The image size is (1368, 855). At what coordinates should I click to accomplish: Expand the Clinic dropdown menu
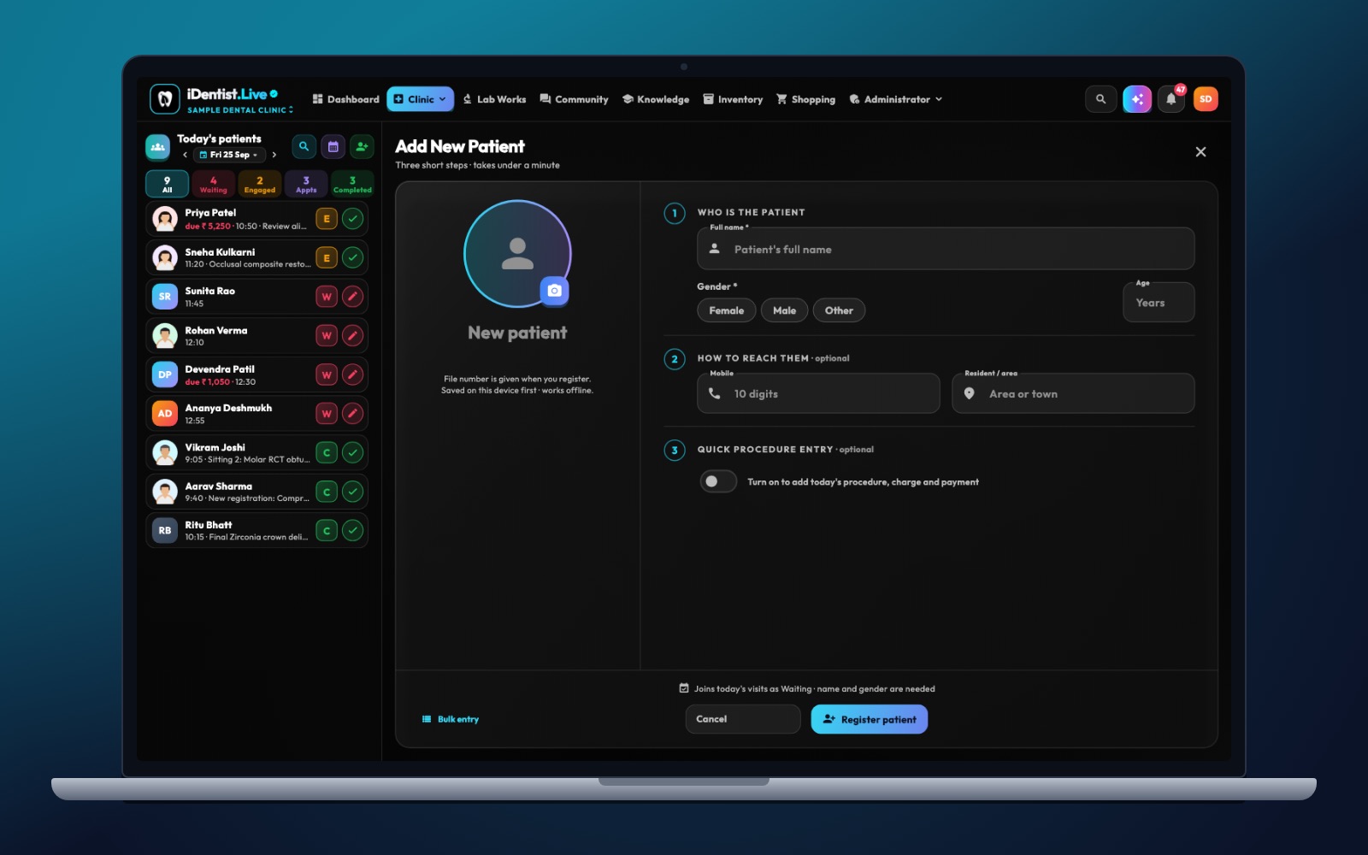point(420,99)
